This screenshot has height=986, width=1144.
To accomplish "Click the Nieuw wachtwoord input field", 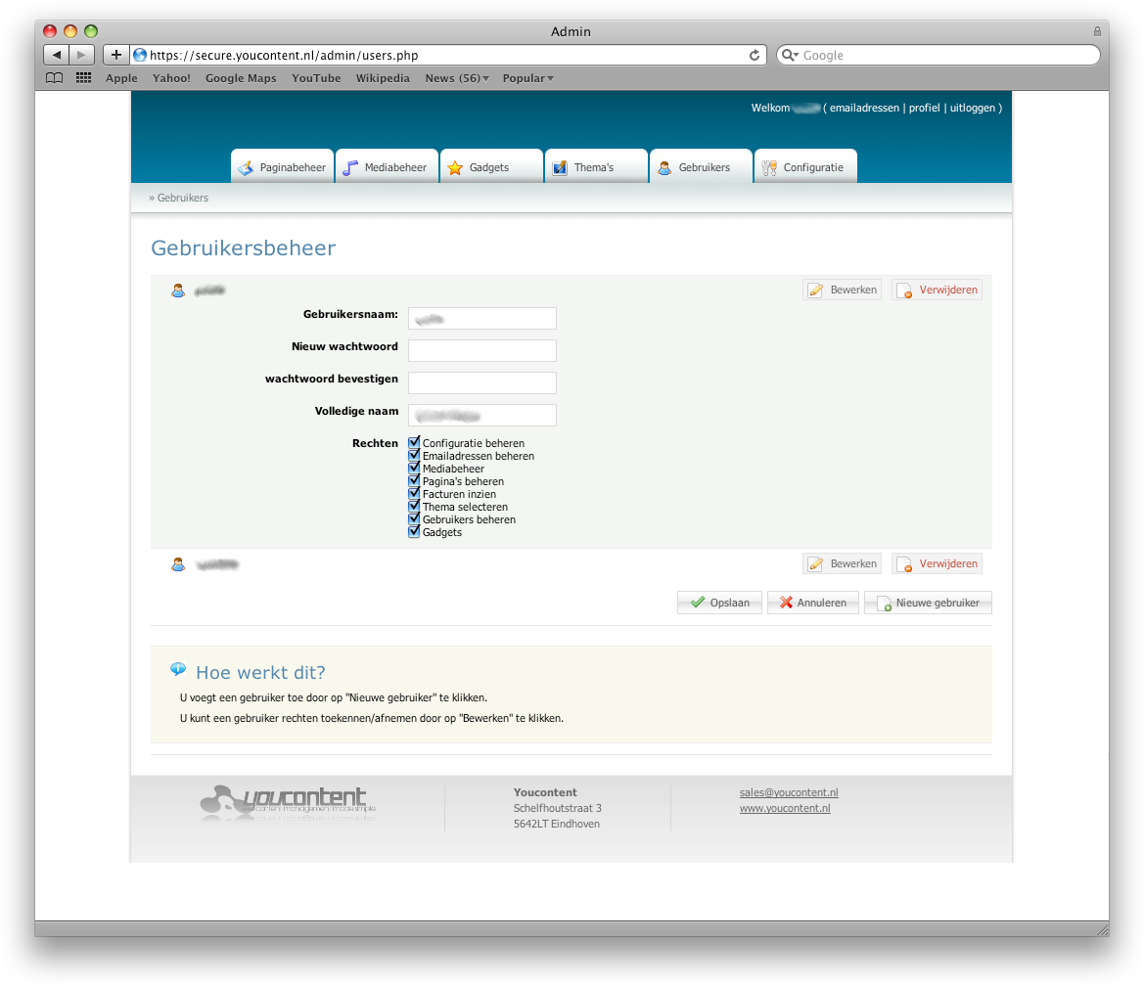I will 481,351.
